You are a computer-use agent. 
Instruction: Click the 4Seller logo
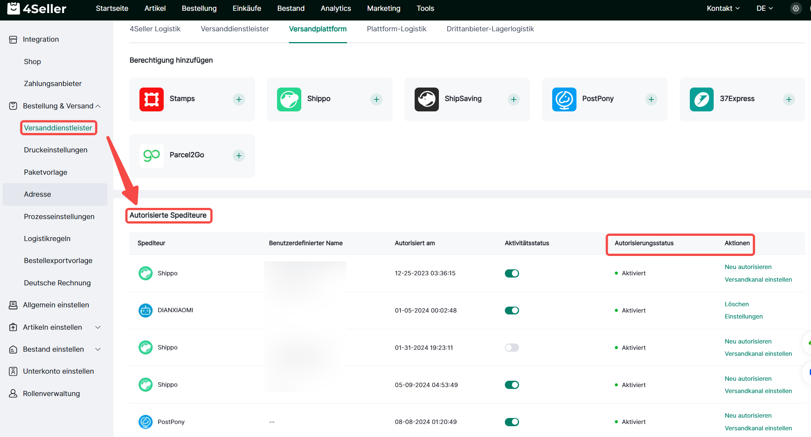point(37,8)
